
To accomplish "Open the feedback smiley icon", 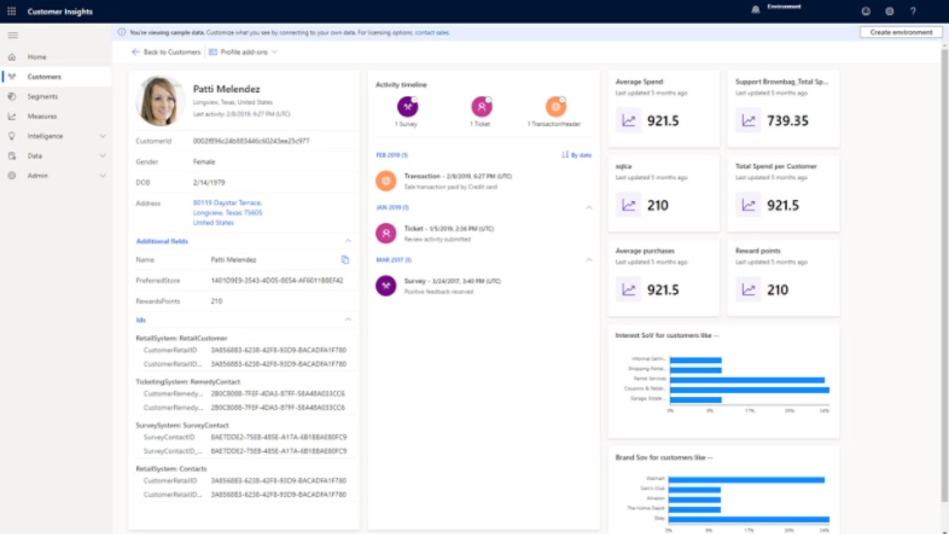I will pyautogui.click(x=866, y=11).
